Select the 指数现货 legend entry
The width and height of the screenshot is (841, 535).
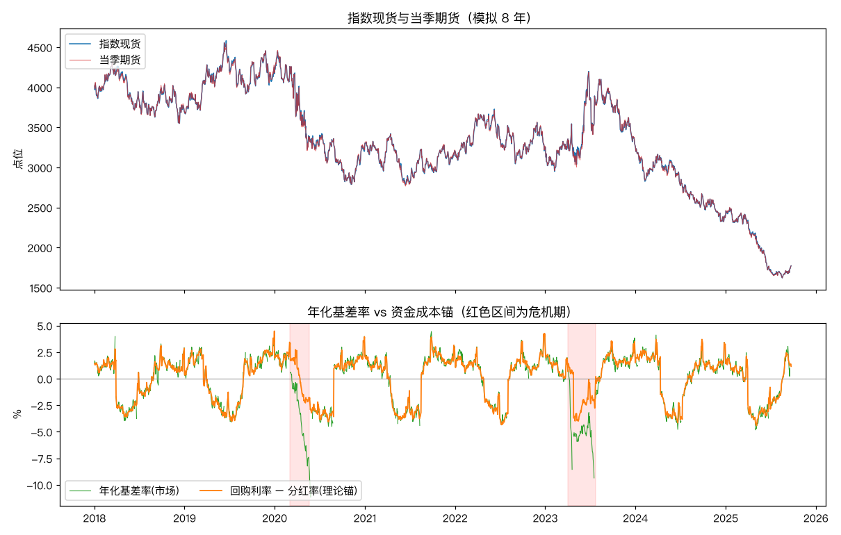[x=104, y=44]
